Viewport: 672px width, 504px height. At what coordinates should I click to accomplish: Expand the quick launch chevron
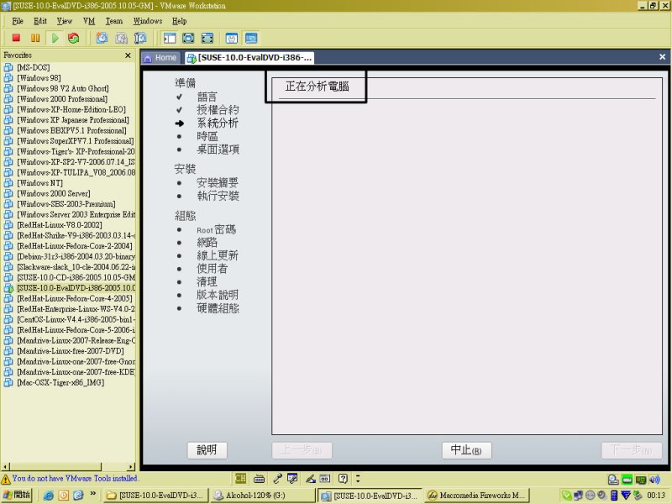pyautogui.click(x=92, y=494)
